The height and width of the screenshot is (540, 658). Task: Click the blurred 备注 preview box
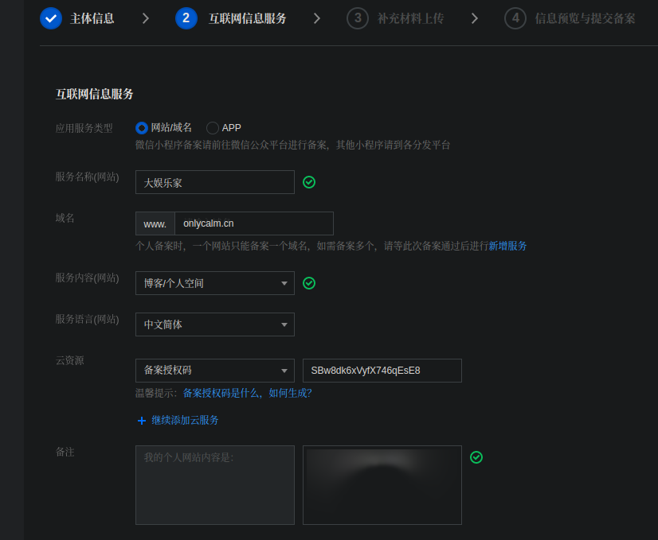(382, 485)
